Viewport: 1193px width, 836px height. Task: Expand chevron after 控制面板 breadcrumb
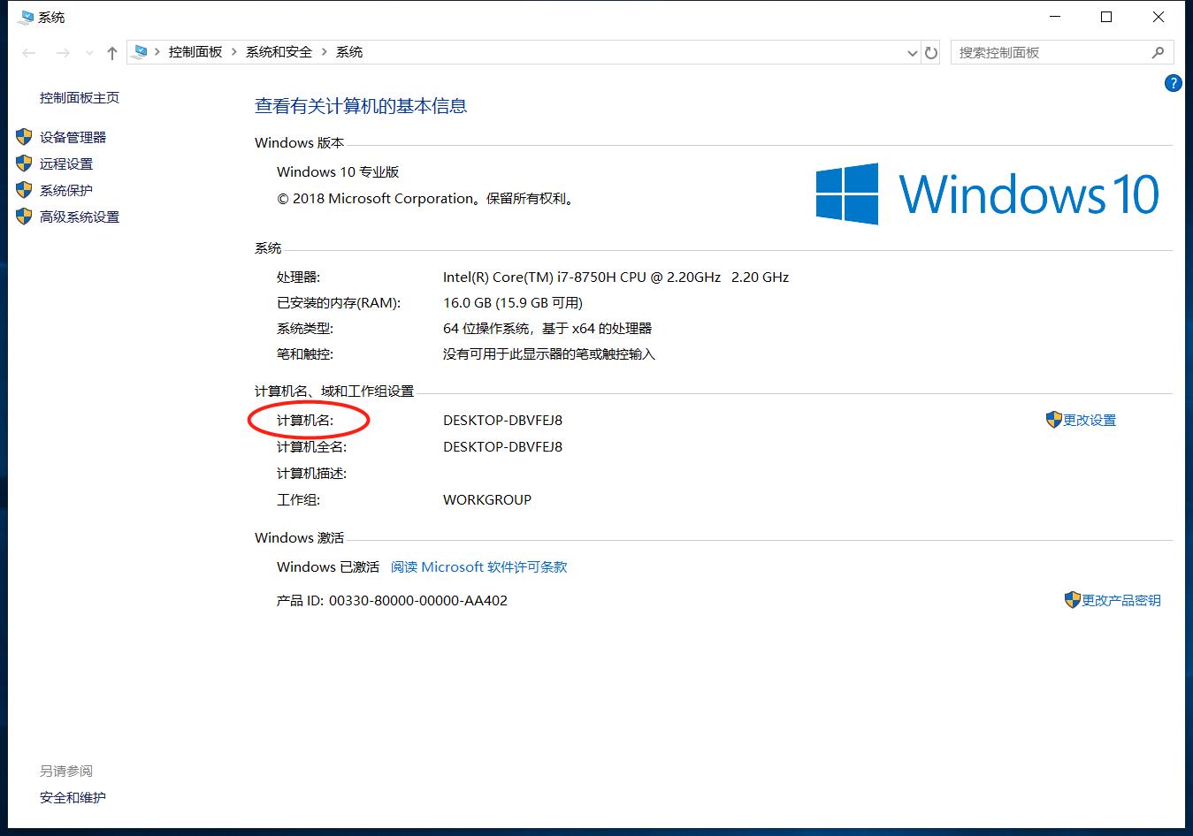pos(234,52)
